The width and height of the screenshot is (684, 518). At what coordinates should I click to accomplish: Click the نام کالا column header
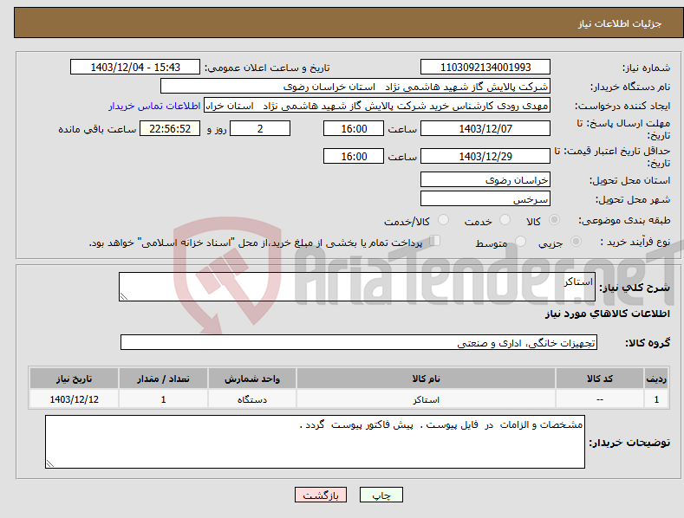(426, 379)
